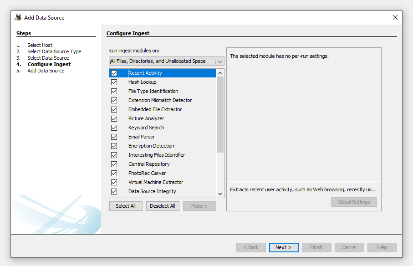The width and height of the screenshot is (413, 266).
Task: Select Extension Mismatch Detector module name
Action: point(160,100)
